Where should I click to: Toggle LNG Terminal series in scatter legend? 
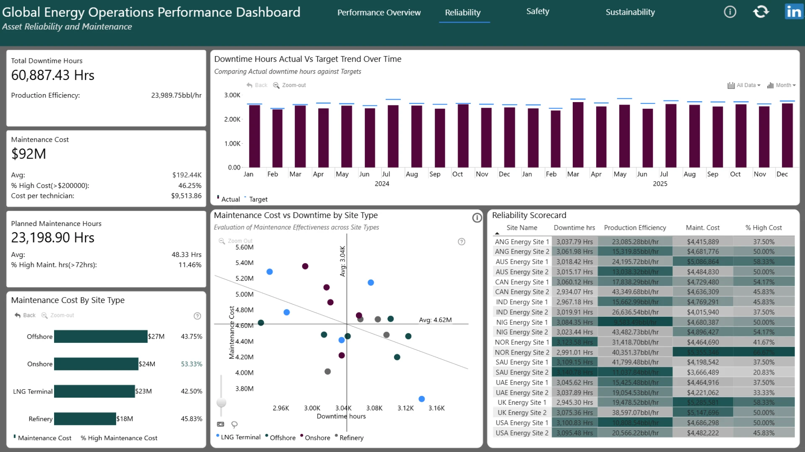pos(238,437)
